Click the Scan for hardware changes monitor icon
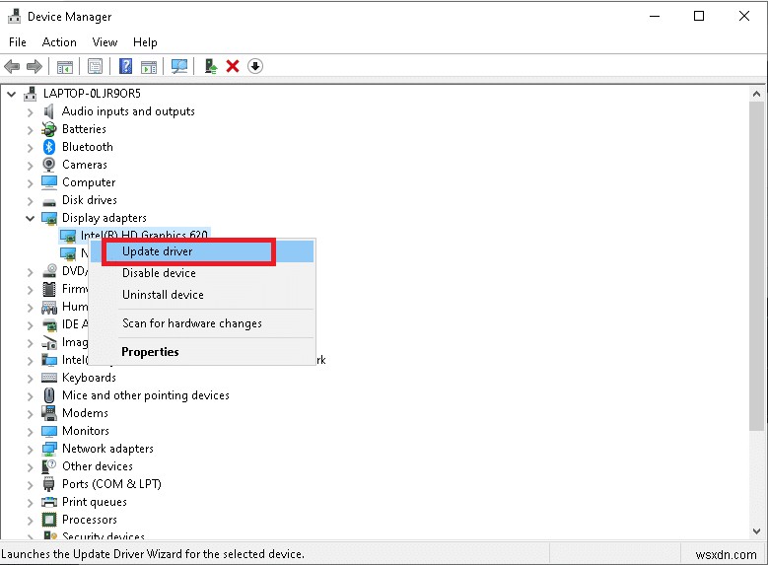Image resolution: width=768 pixels, height=565 pixels. [179, 66]
